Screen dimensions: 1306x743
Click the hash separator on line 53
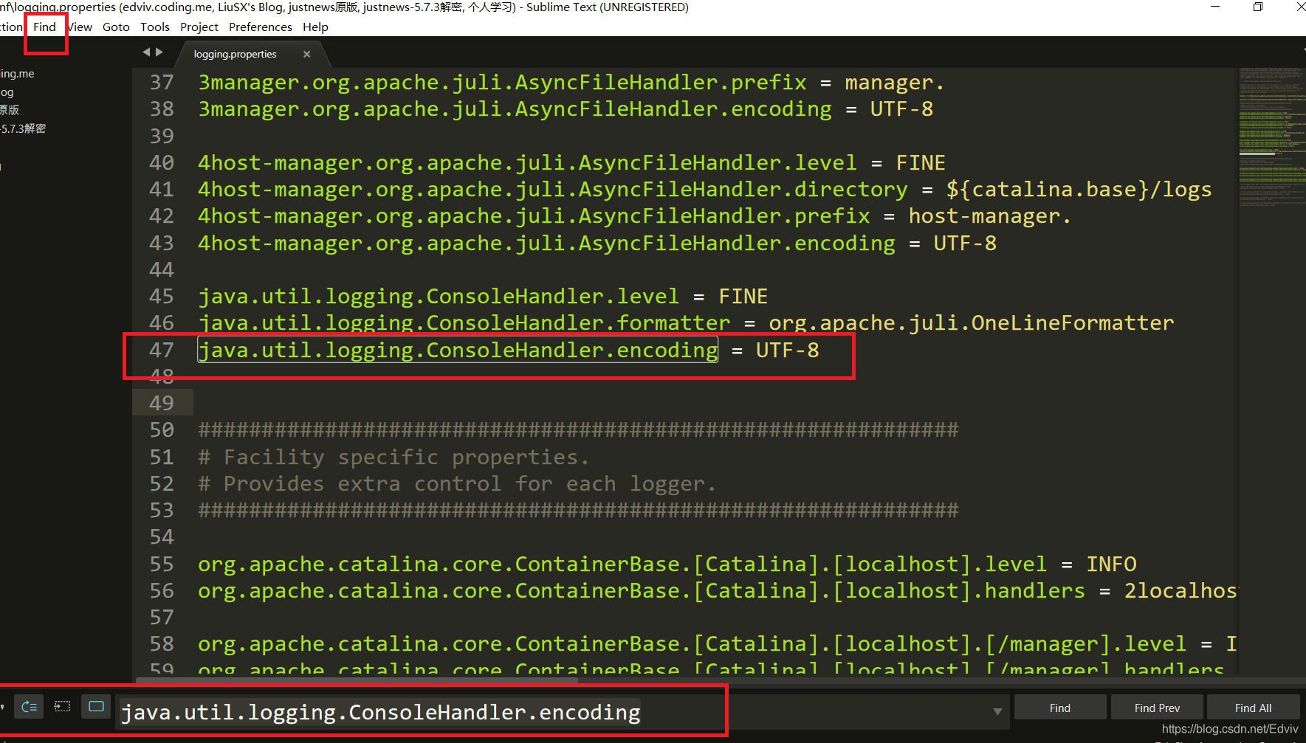578,511
